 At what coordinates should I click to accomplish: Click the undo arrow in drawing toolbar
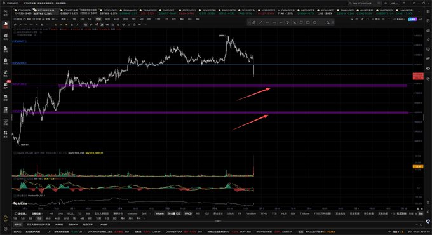[x=140, y=25]
